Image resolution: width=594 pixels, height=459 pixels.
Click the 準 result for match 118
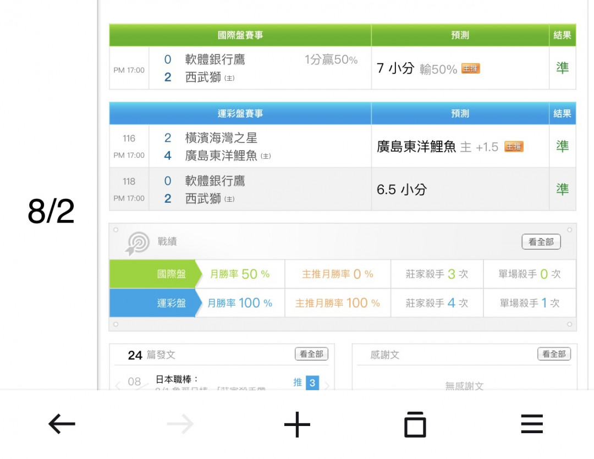tap(563, 189)
